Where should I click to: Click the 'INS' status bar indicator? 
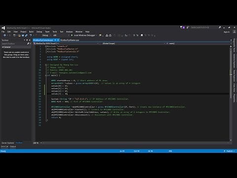coord(170,151)
